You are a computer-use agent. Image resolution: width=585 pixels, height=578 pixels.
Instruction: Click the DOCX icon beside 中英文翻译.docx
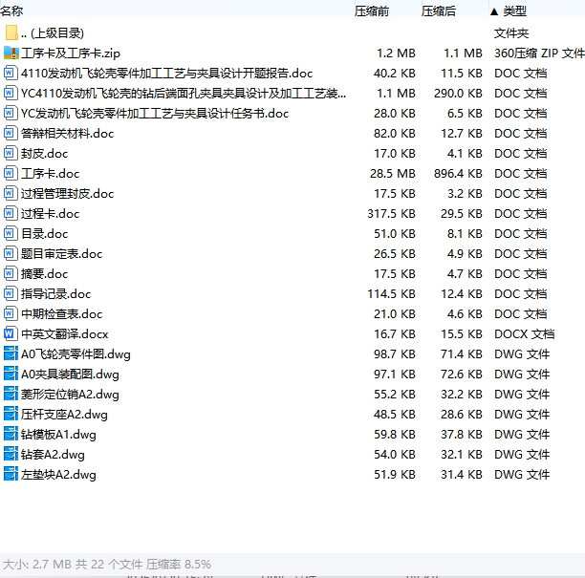[x=11, y=334]
